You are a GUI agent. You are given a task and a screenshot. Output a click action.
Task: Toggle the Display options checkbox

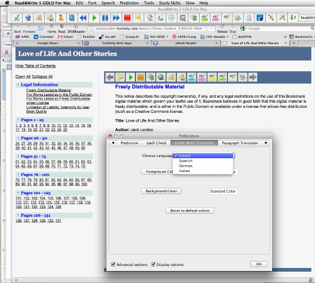click(x=153, y=264)
